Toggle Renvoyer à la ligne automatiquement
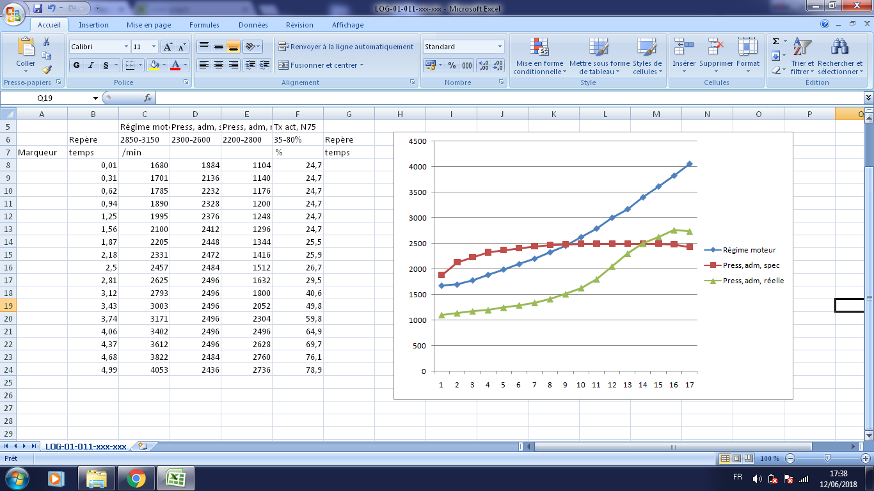874x491 pixels. click(346, 47)
